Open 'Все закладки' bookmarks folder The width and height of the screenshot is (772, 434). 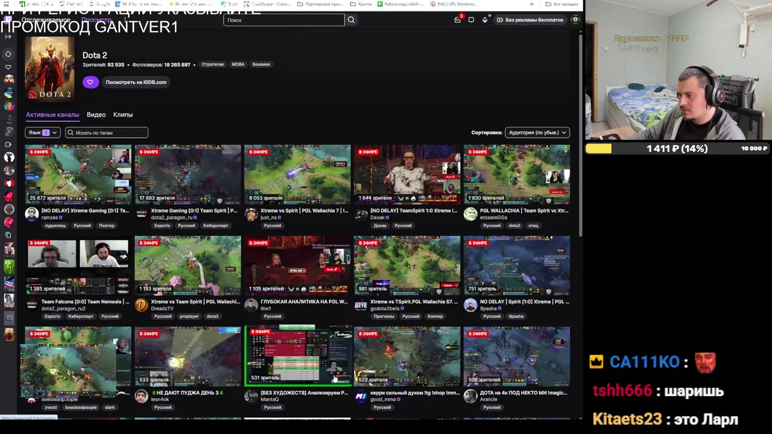tap(561, 4)
